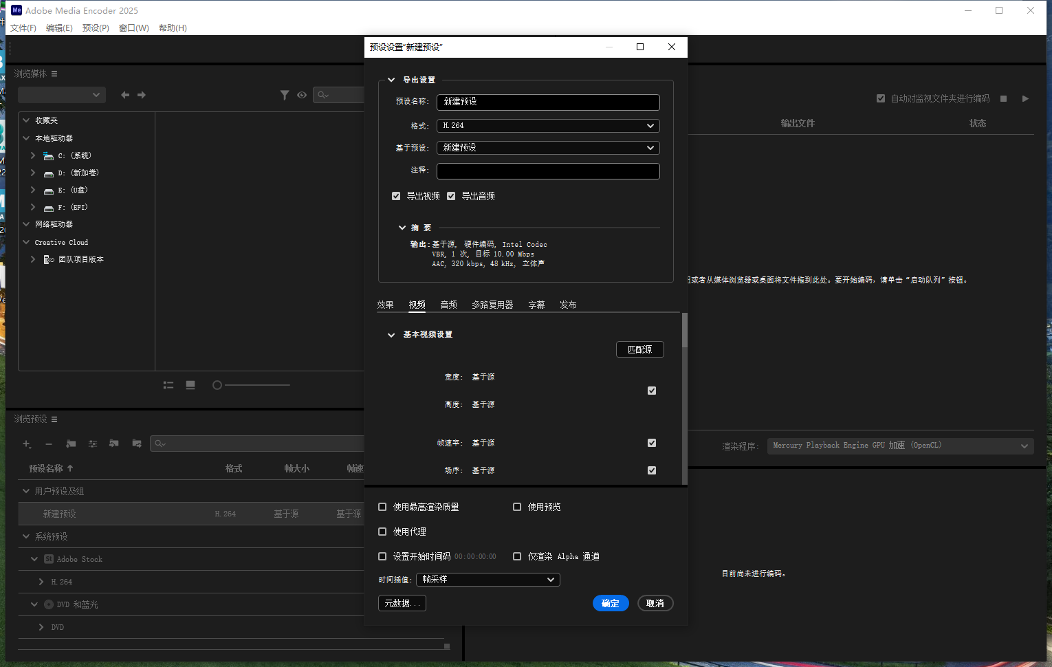Go back in media browser
Screen dimensions: 1052x667
point(125,95)
